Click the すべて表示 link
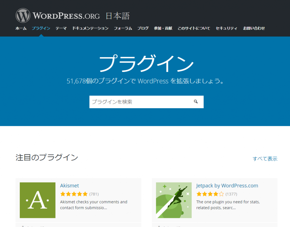 point(265,159)
